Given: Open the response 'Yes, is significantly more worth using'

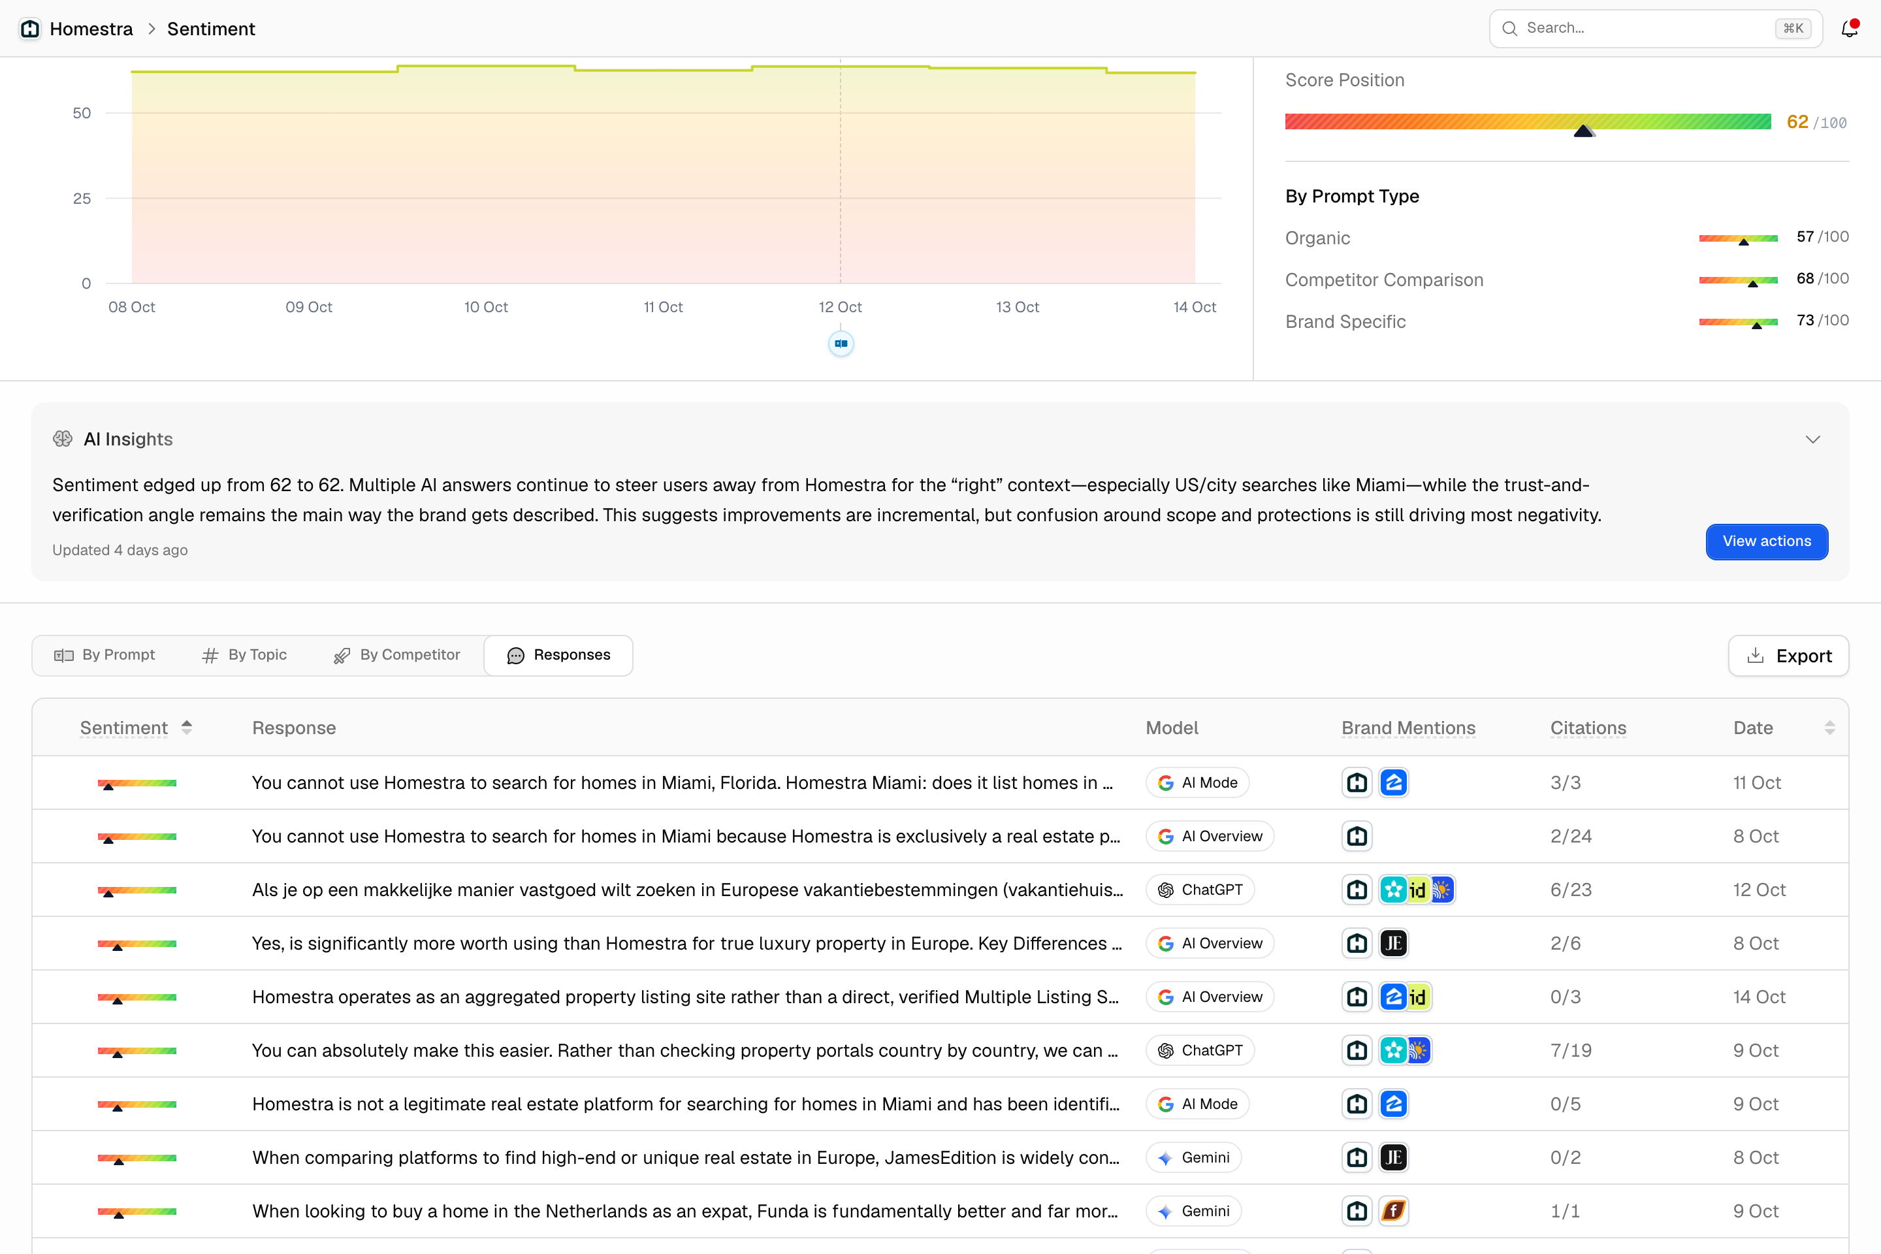Looking at the screenshot, I should [687, 944].
